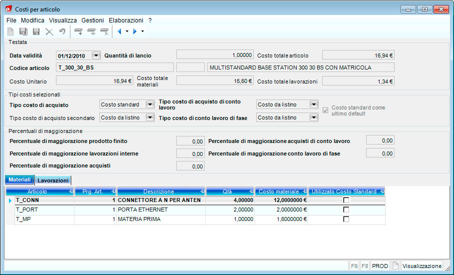Click the Costo totale articolo field
The width and height of the screenshot is (454, 275).
coord(358,55)
